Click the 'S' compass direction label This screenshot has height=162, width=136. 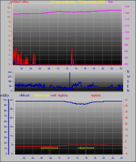[x=128, y=81]
